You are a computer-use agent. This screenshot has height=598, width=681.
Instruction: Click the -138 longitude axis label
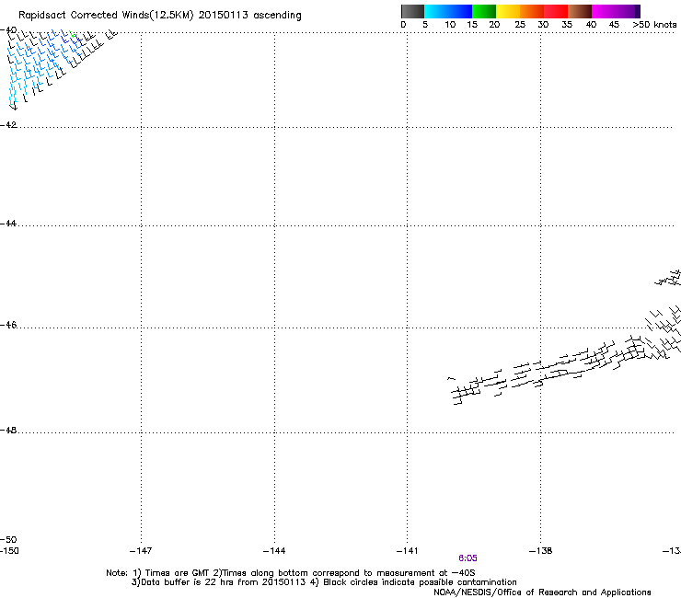tap(540, 551)
